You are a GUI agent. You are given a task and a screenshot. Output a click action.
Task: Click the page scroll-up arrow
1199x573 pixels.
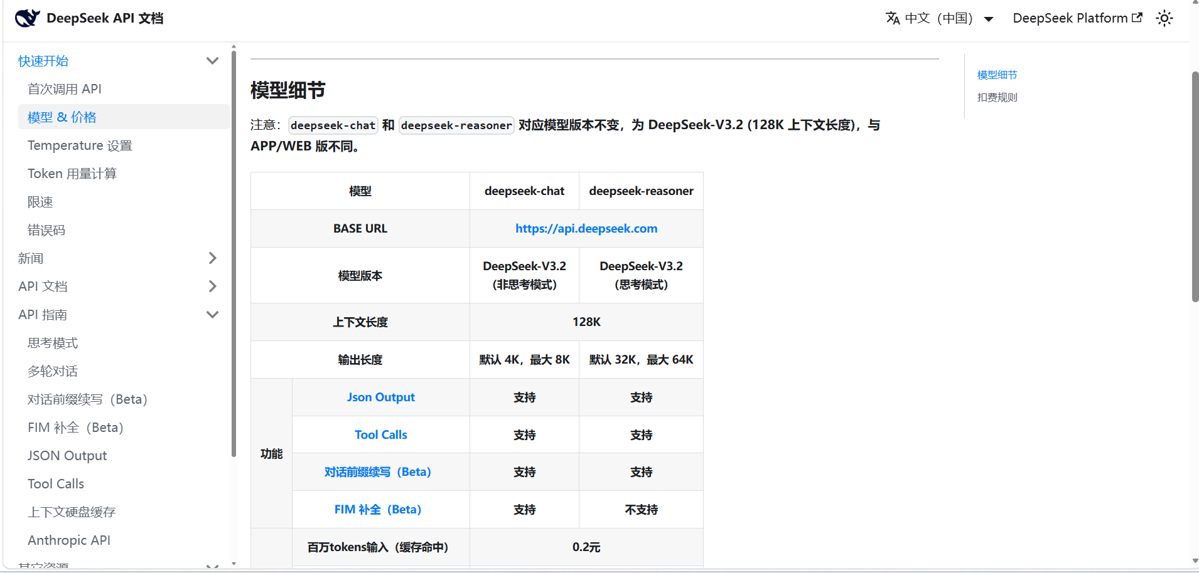click(1195, 3)
